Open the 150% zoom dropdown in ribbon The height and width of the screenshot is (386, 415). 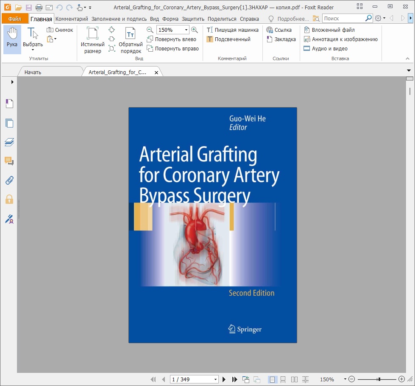click(187, 30)
